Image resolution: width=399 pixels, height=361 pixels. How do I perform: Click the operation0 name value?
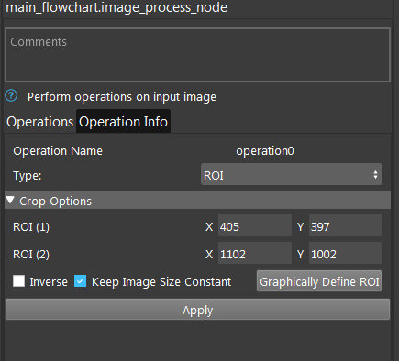265,151
